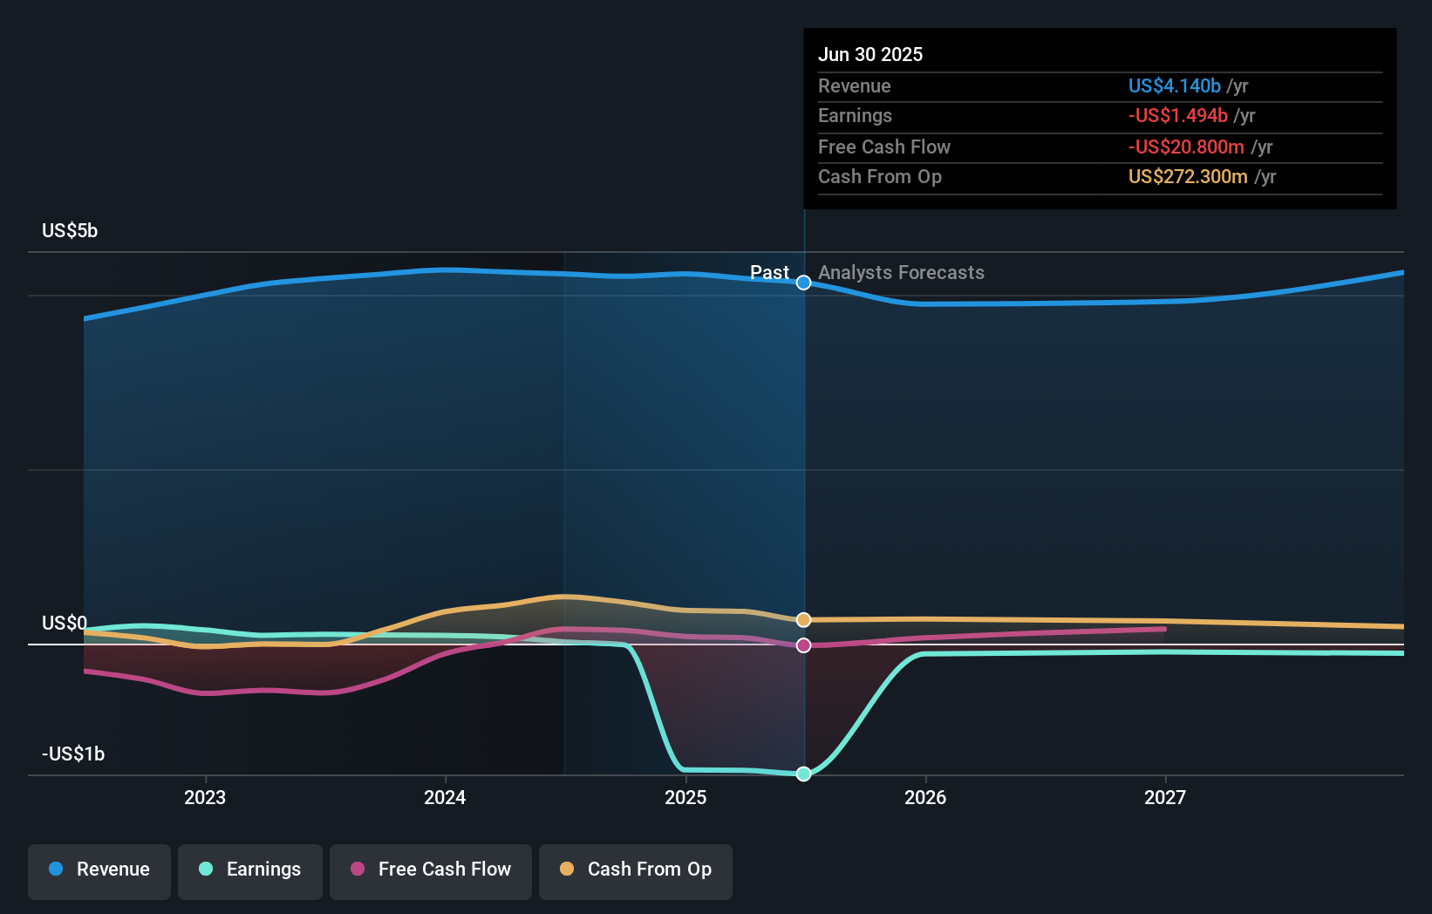Click the 2025 axis label

point(685,797)
